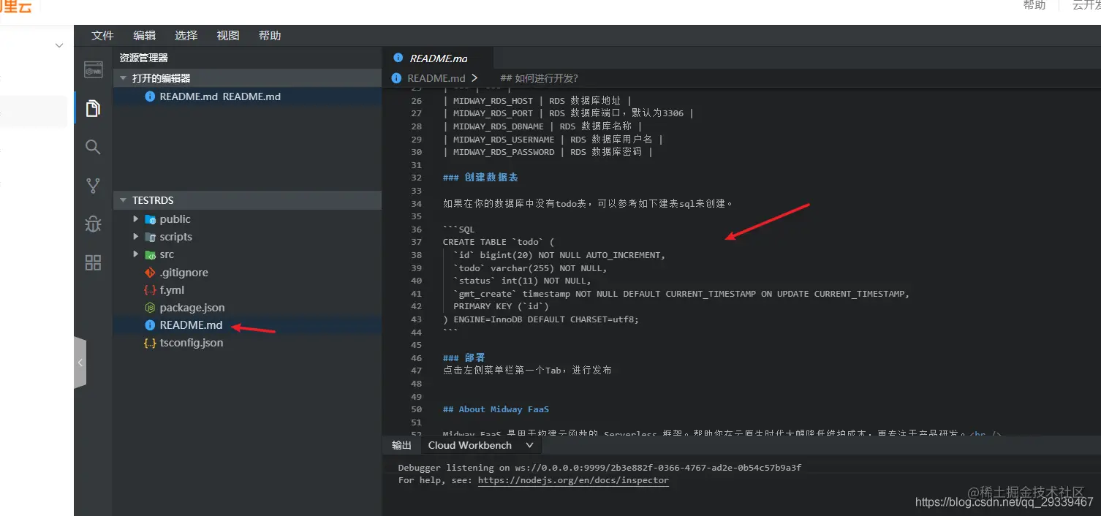
Task: Click README.md in the breadcrumb bar
Action: pyautogui.click(x=436, y=78)
